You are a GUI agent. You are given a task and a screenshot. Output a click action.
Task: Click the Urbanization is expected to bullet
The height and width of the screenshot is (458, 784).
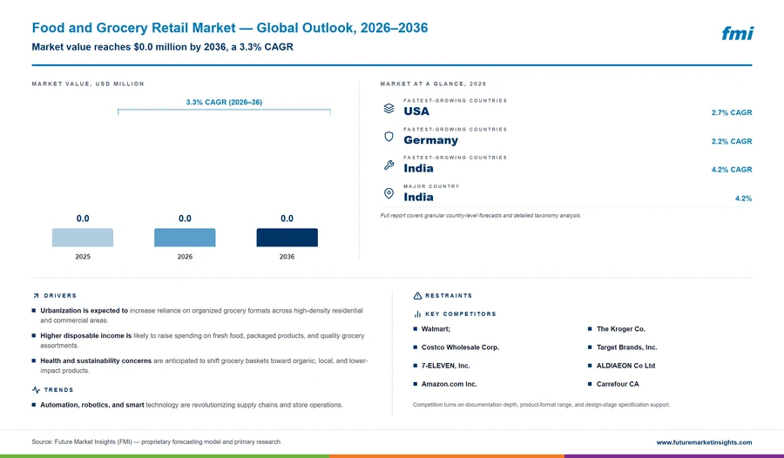[202, 315]
